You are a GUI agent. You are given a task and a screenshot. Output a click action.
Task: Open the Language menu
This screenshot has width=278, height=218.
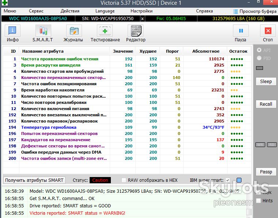point(105,11)
